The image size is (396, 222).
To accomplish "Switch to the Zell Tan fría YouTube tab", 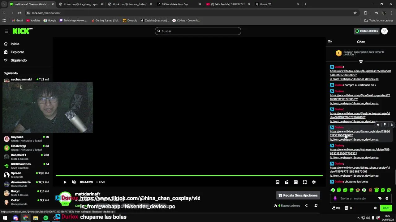I will [x=228, y=4].
